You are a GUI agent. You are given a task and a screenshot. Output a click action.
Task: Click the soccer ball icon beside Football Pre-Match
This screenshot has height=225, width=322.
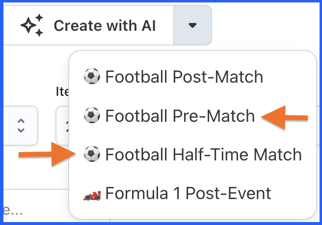(x=92, y=115)
